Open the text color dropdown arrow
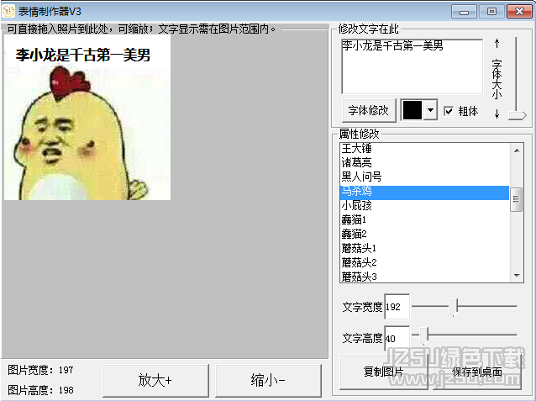Screen dimensions: 536x401 coord(431,110)
